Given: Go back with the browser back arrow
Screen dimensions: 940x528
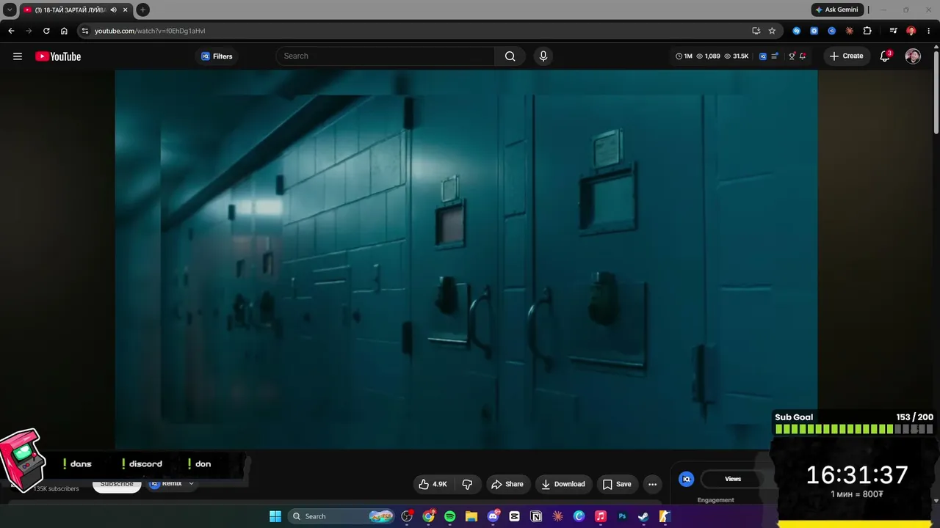Looking at the screenshot, I should point(11,31).
